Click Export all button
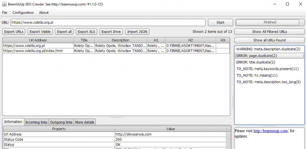Screen dimensions: 306x149 pyautogui.click(x=64, y=32)
